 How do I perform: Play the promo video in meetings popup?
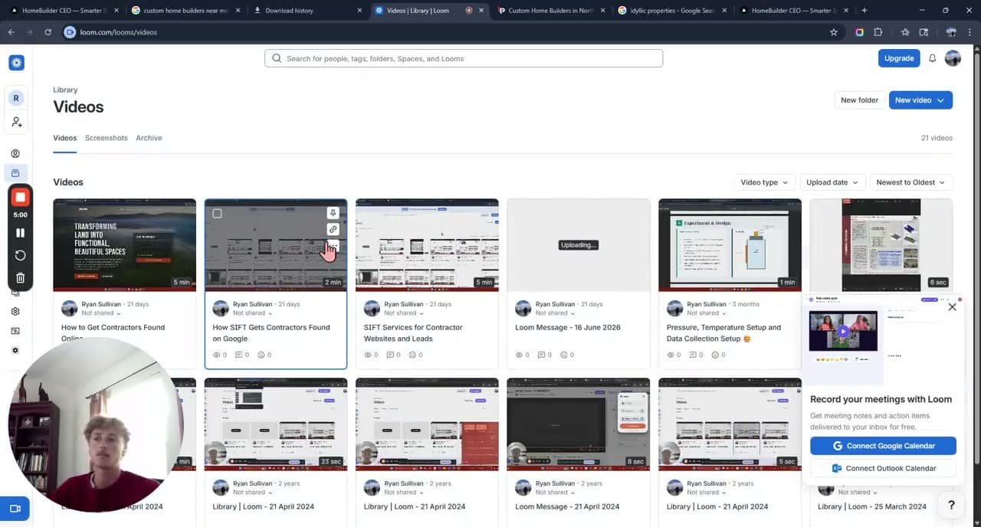coord(843,332)
